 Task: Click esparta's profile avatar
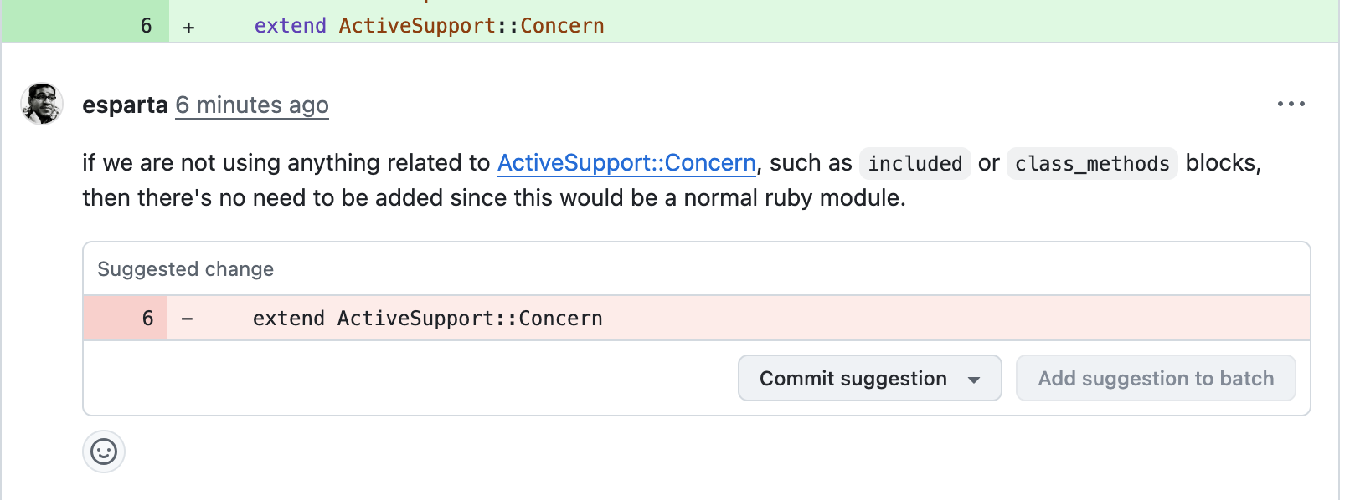pyautogui.click(x=42, y=105)
